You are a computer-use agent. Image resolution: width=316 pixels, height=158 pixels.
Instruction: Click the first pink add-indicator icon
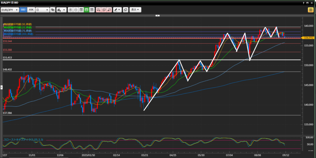(98, 10)
